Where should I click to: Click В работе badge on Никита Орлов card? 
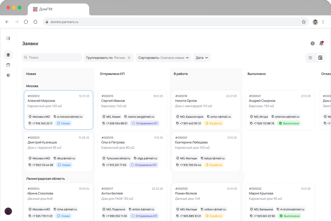[213, 123]
